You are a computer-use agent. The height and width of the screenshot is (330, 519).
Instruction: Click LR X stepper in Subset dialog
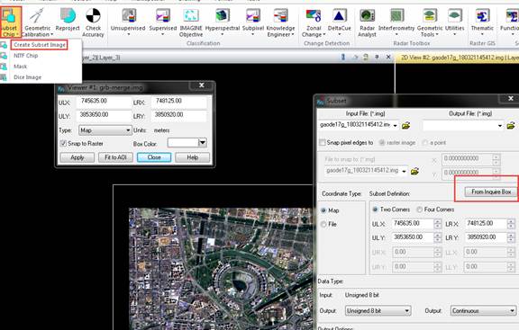(x=511, y=224)
